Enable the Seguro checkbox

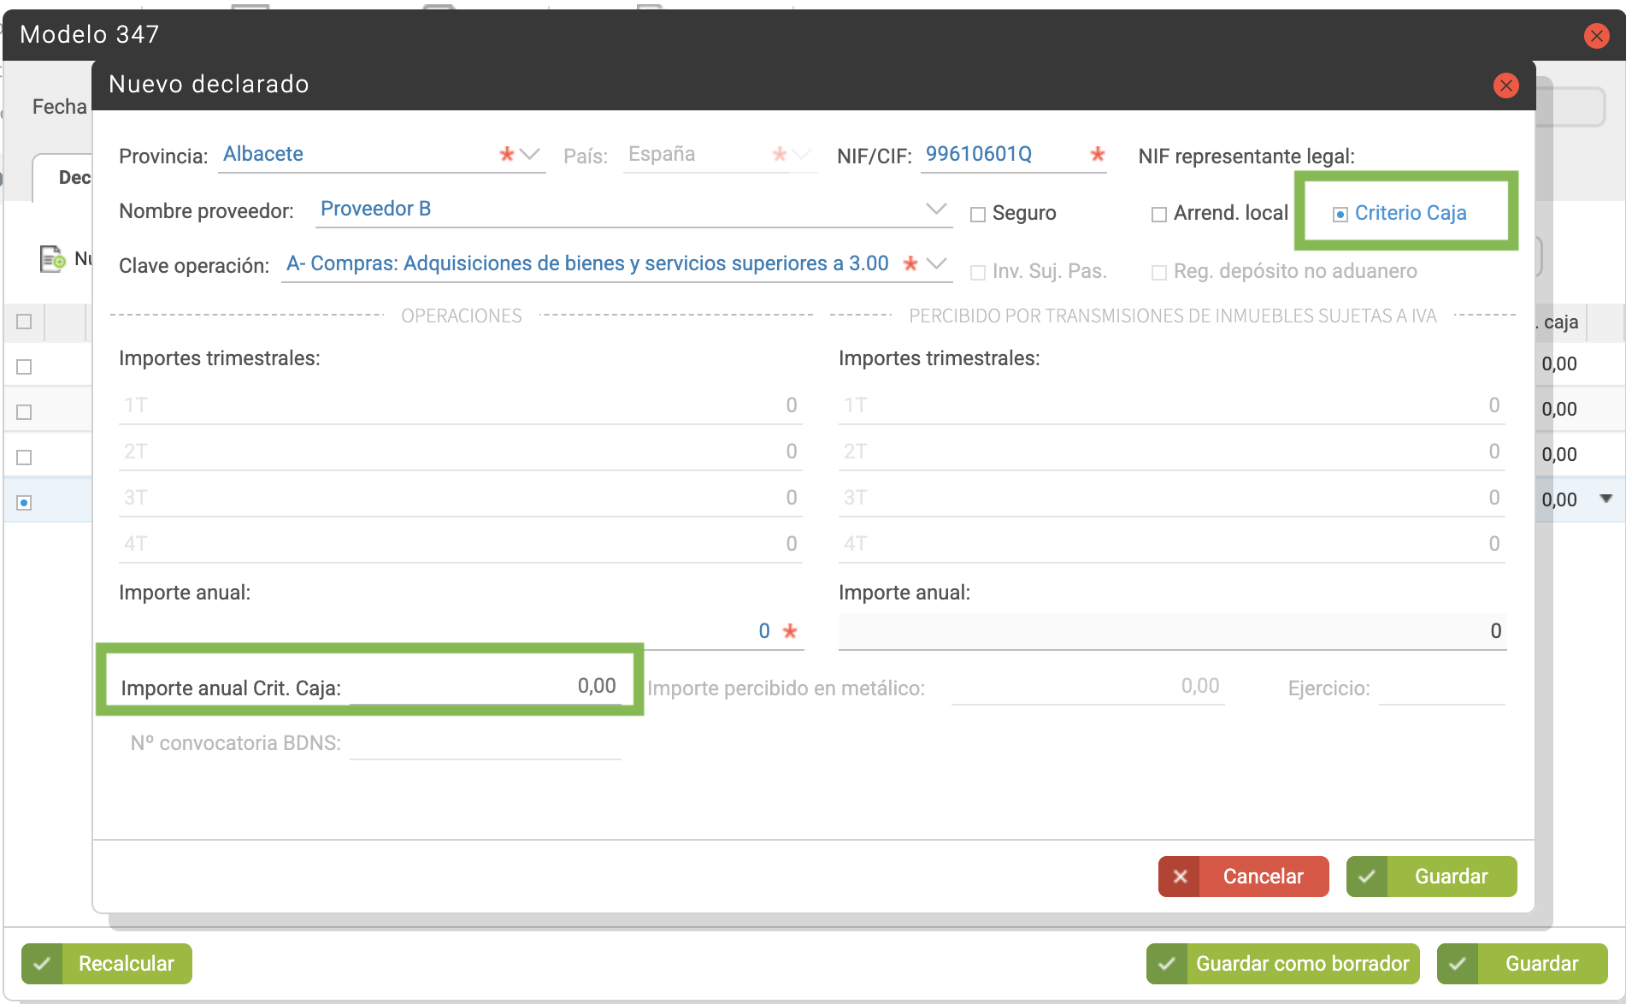click(x=978, y=215)
